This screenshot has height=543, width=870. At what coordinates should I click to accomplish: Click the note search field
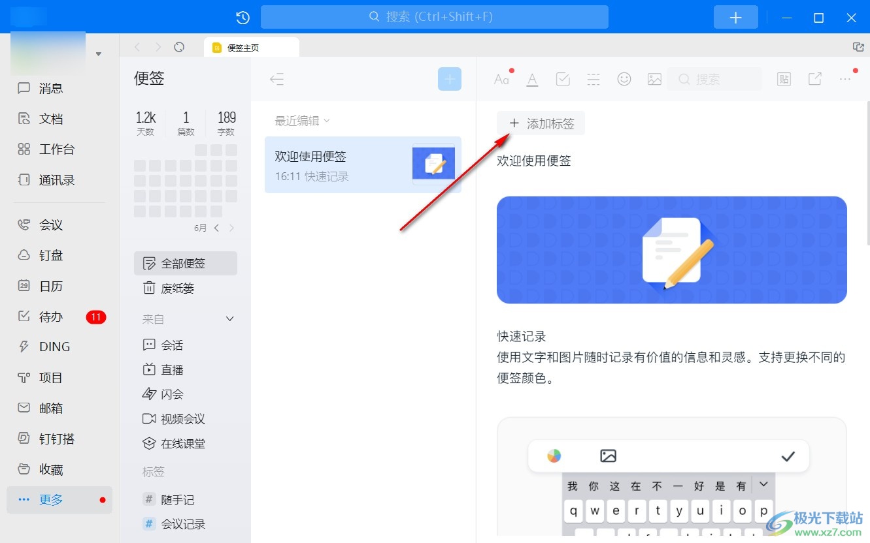coord(715,79)
